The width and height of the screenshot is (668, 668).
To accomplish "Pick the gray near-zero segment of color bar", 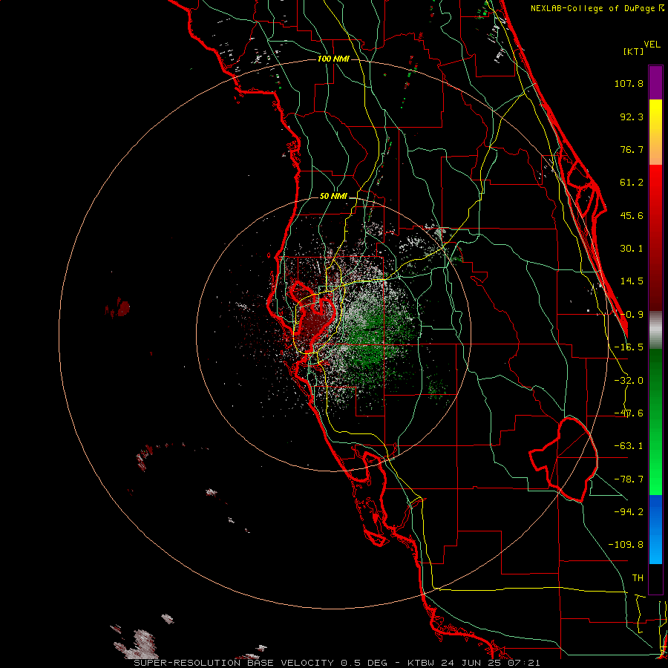I will coord(655,330).
